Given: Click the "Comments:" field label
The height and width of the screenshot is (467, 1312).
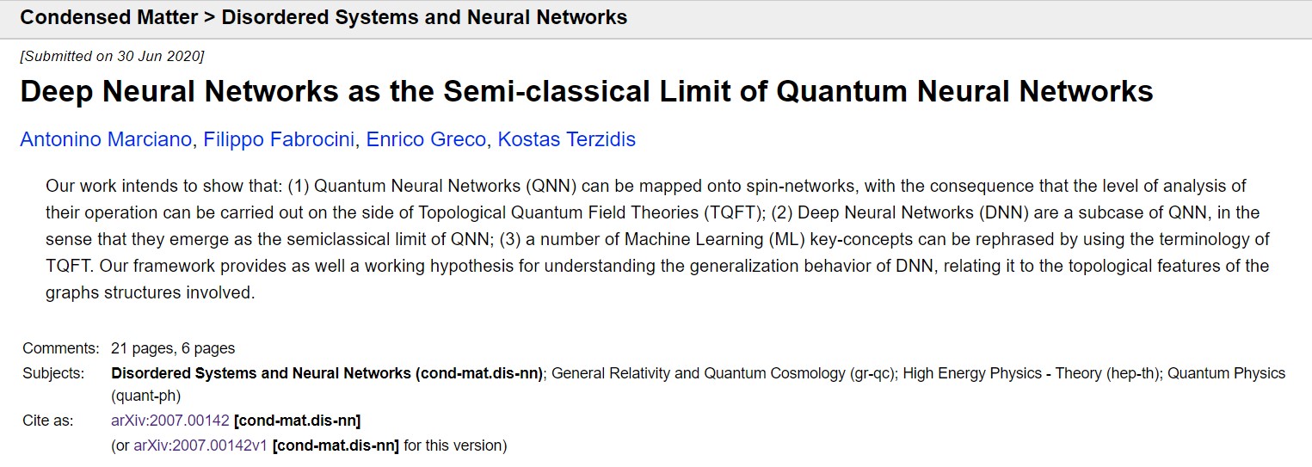Looking at the screenshot, I should coord(61,348).
